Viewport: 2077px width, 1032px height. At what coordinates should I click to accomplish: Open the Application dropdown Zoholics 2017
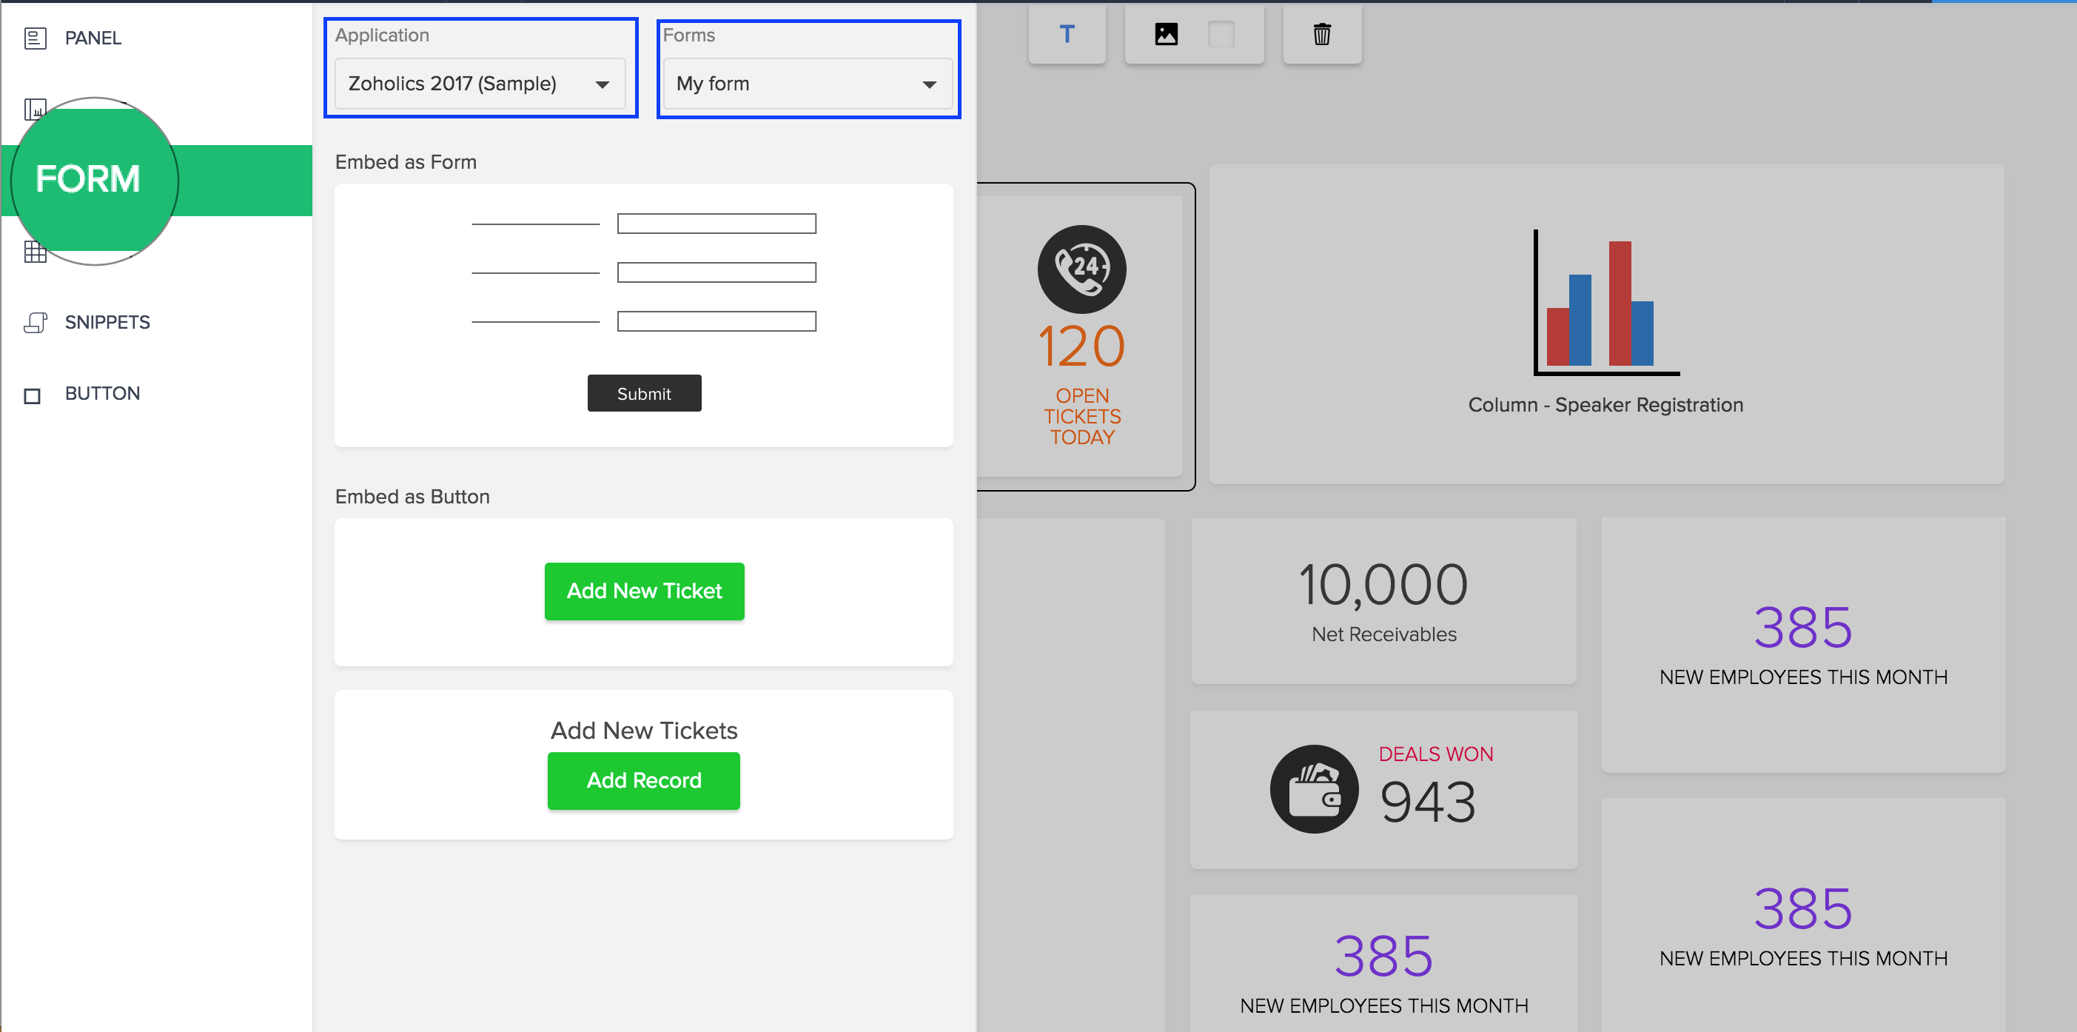(x=480, y=84)
